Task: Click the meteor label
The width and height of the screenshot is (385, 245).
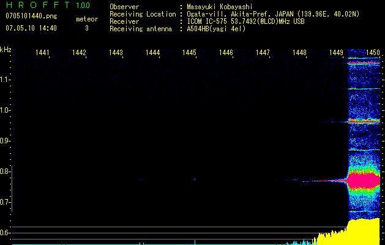Action: click(x=87, y=19)
